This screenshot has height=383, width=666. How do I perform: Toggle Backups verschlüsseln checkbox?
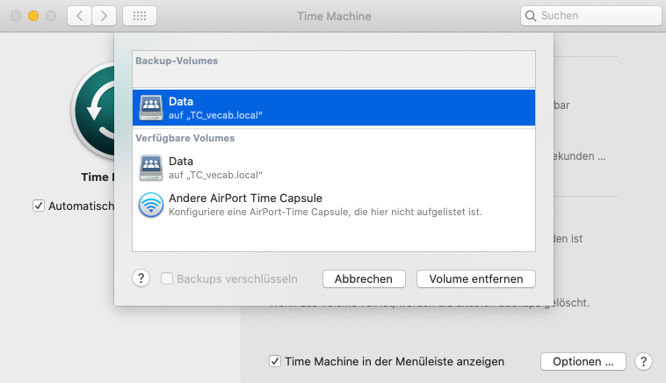coord(167,278)
